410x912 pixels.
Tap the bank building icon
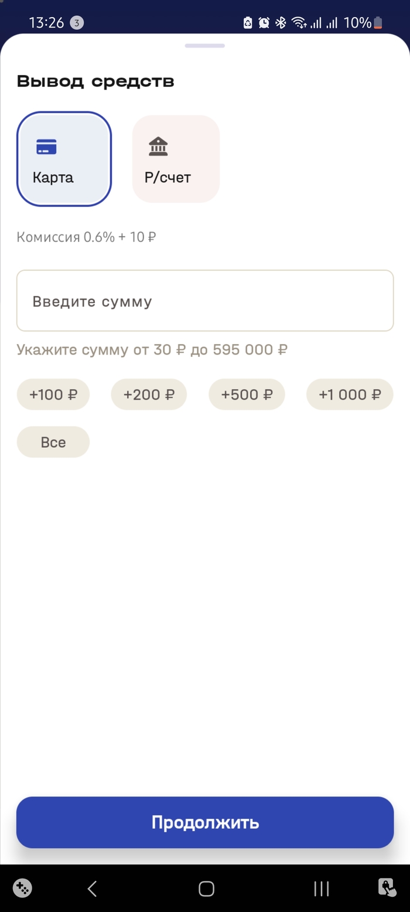click(158, 146)
